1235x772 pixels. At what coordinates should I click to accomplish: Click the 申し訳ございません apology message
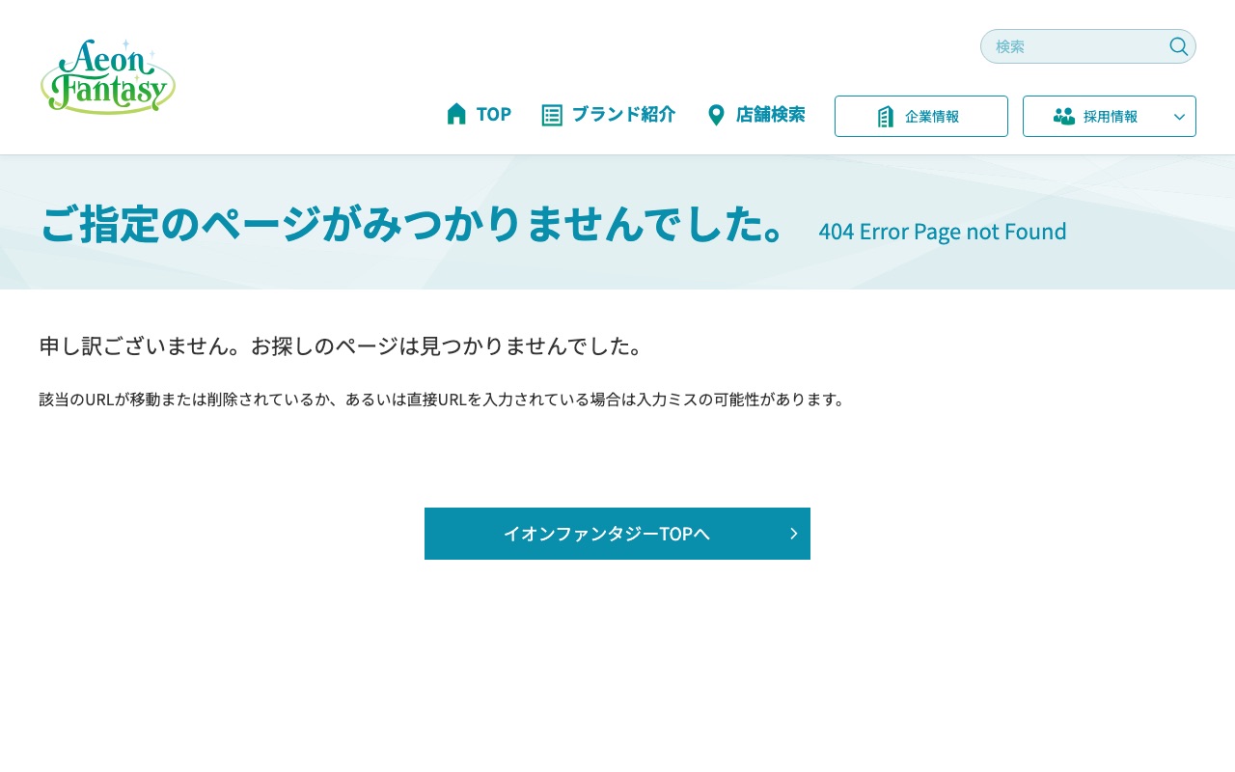(341, 345)
